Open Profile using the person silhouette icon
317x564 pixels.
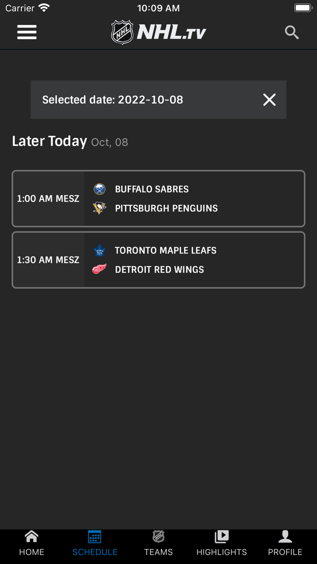click(285, 536)
